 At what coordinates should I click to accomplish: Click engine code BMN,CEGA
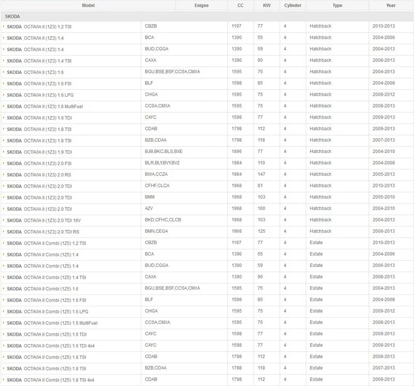(x=156, y=231)
